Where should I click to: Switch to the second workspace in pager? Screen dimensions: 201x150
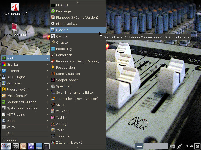click(x=148, y=146)
